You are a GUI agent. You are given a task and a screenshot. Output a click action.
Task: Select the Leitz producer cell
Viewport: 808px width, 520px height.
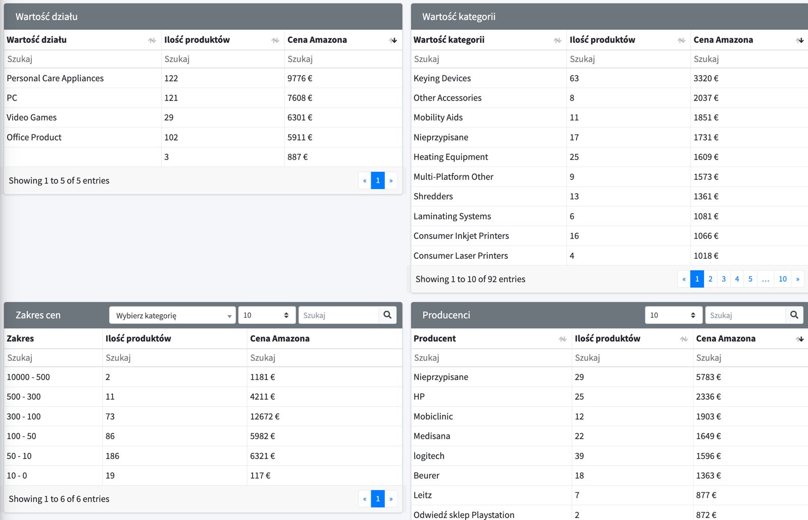(x=491, y=495)
